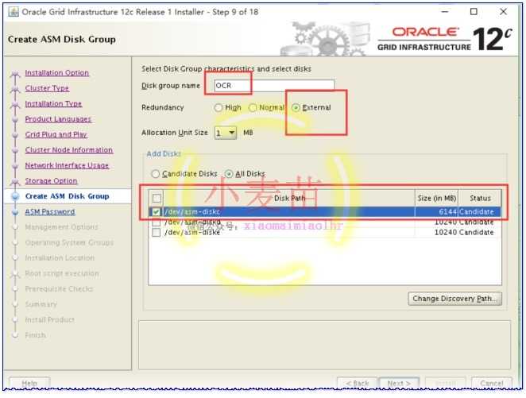Maximize the installer window
The image size is (526, 398).
(474, 12)
